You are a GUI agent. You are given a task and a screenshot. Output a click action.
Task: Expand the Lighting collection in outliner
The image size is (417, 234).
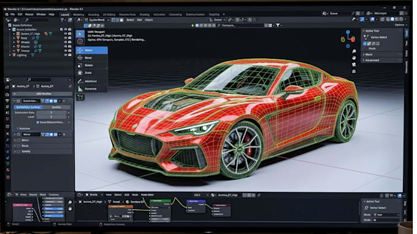click(x=10, y=55)
